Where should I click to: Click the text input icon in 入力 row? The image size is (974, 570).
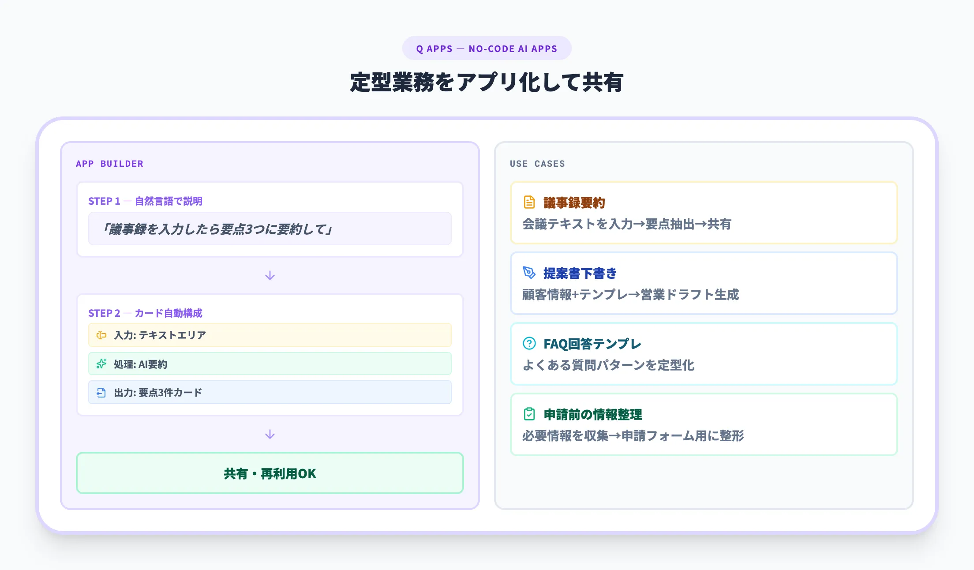coord(101,335)
